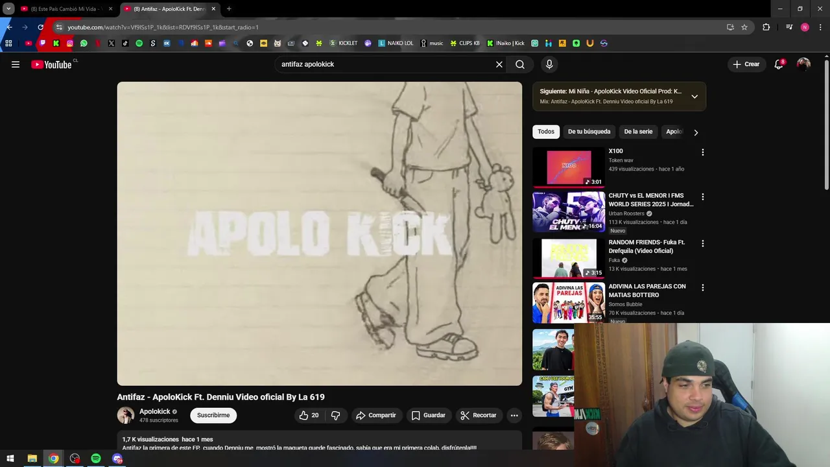Open RANDOM FRIENDS Fuka video title
This screenshot has width=830, height=467.
(x=646, y=246)
